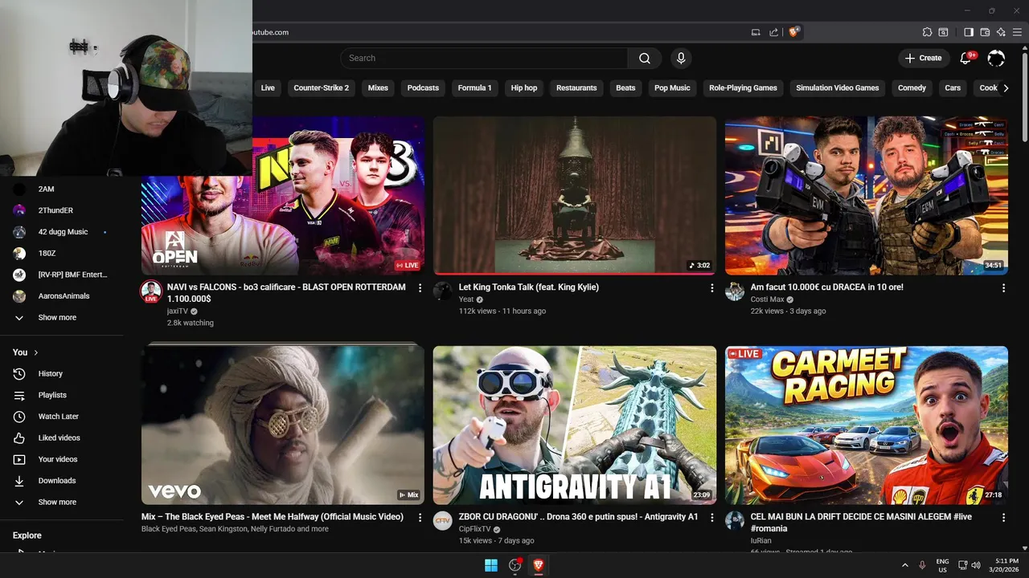Open options menu for Am facut 10.000€ video

coord(1003,288)
